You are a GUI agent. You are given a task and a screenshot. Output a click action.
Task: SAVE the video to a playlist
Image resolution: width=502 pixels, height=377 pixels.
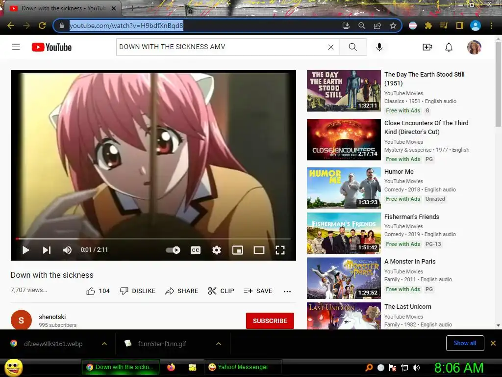[258, 291]
